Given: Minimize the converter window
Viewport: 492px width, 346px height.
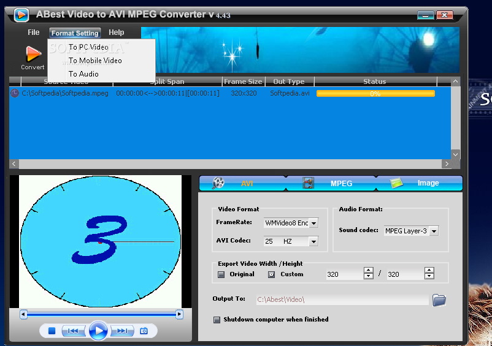Looking at the screenshot, I should 426,15.
